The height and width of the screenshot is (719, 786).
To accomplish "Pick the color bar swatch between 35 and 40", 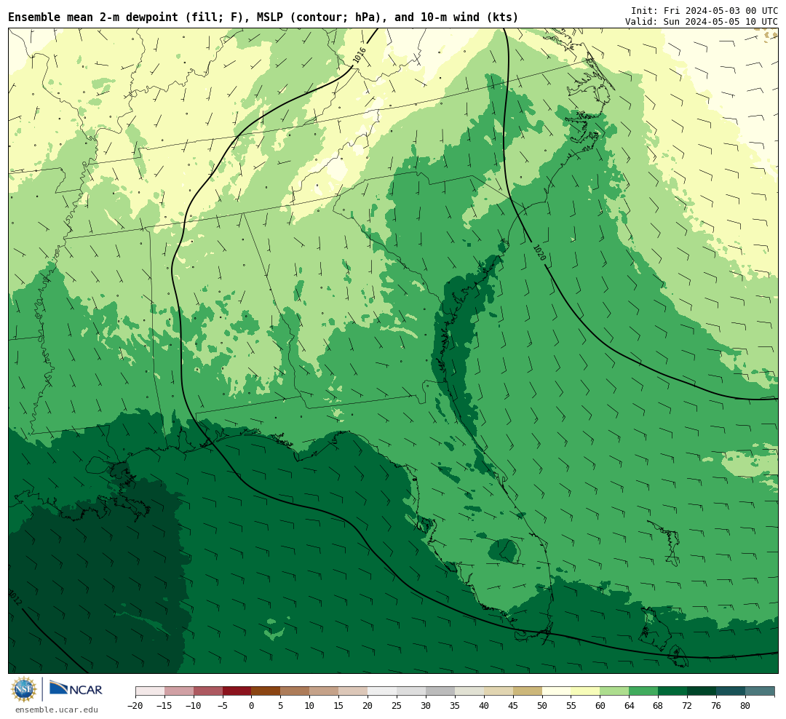I will click(x=469, y=691).
